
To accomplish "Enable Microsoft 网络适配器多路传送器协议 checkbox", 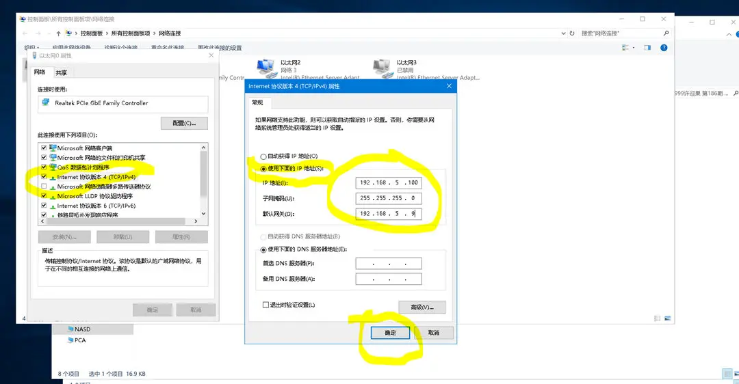I will pos(44,187).
